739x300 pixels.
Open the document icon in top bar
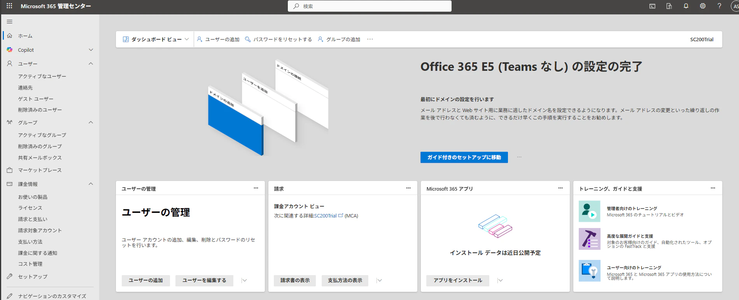pyautogui.click(x=669, y=6)
